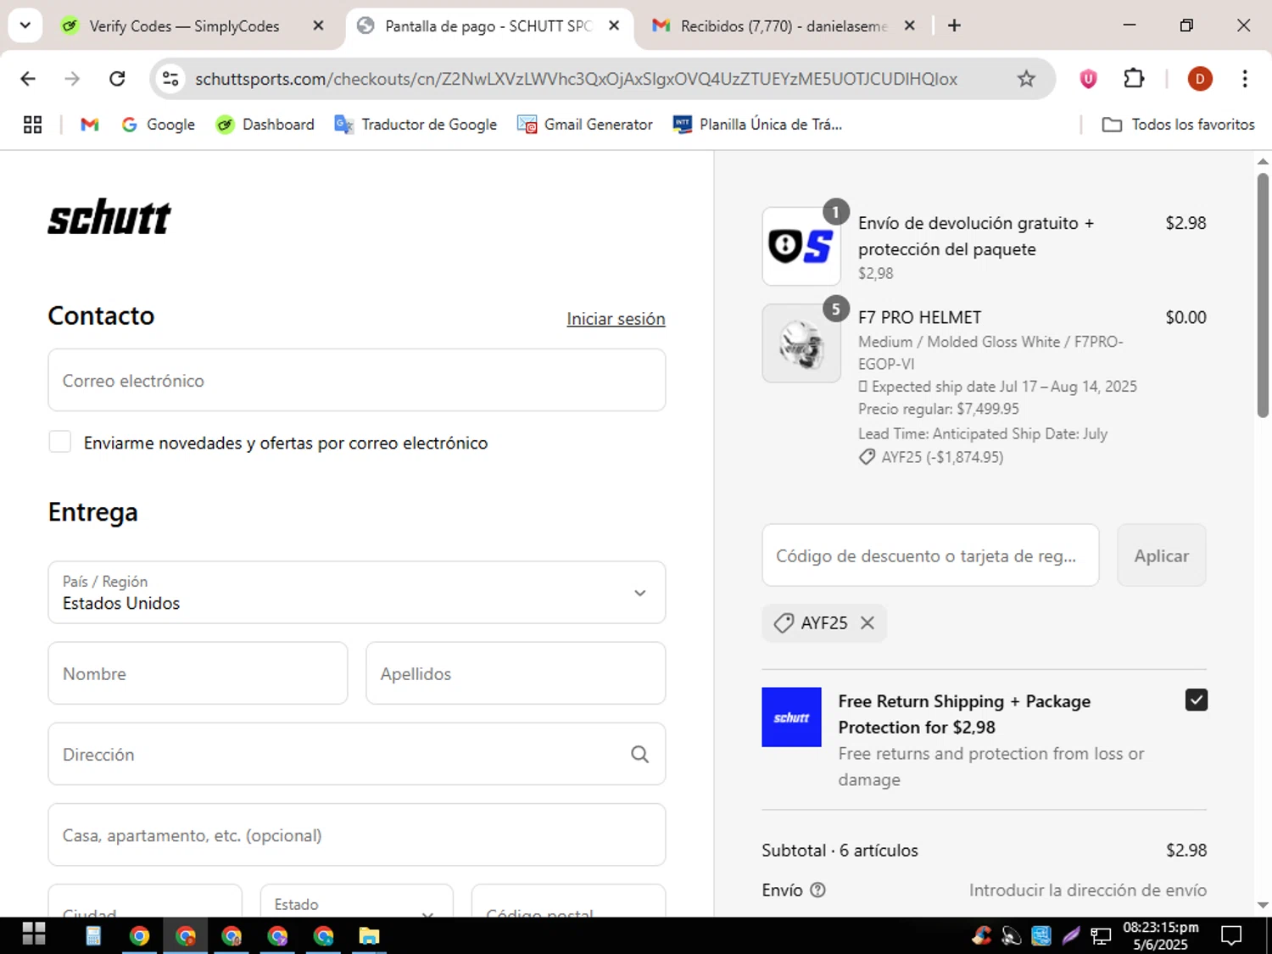This screenshot has width=1272, height=954.
Task: Focus the Apellidos field
Action: coord(516,673)
